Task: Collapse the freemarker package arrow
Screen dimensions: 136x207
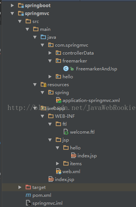Action: click(50, 61)
